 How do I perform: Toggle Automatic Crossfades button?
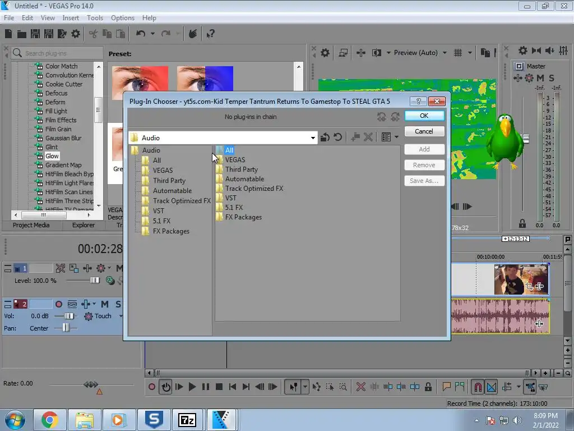click(491, 387)
